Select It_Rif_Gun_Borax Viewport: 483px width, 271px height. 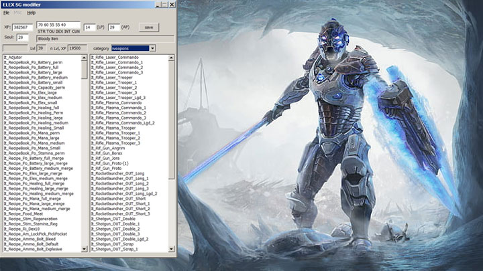(107, 153)
